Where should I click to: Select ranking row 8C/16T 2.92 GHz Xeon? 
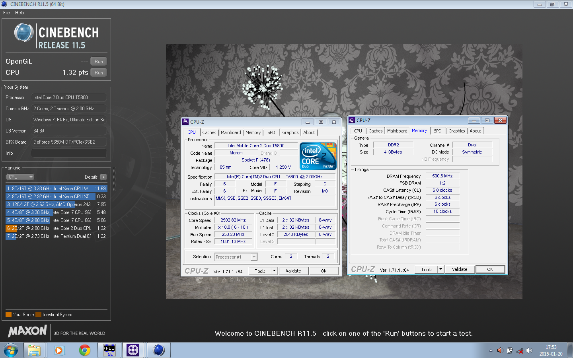(x=57, y=197)
